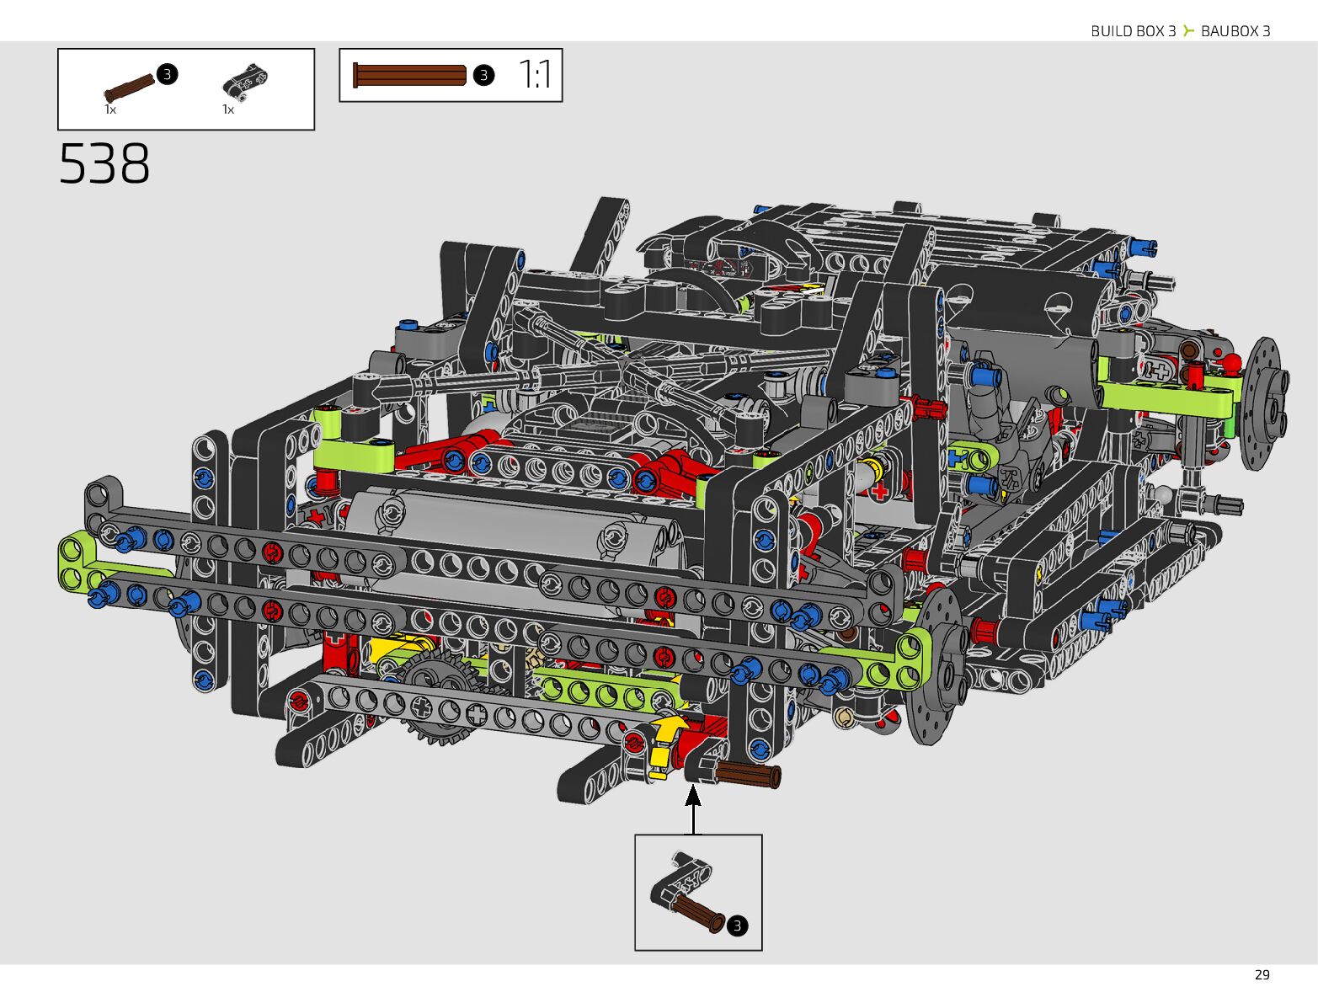Image resolution: width=1318 pixels, height=1003 pixels.
Task: Click the 1x quantity under the black connector
Action: [x=228, y=109]
